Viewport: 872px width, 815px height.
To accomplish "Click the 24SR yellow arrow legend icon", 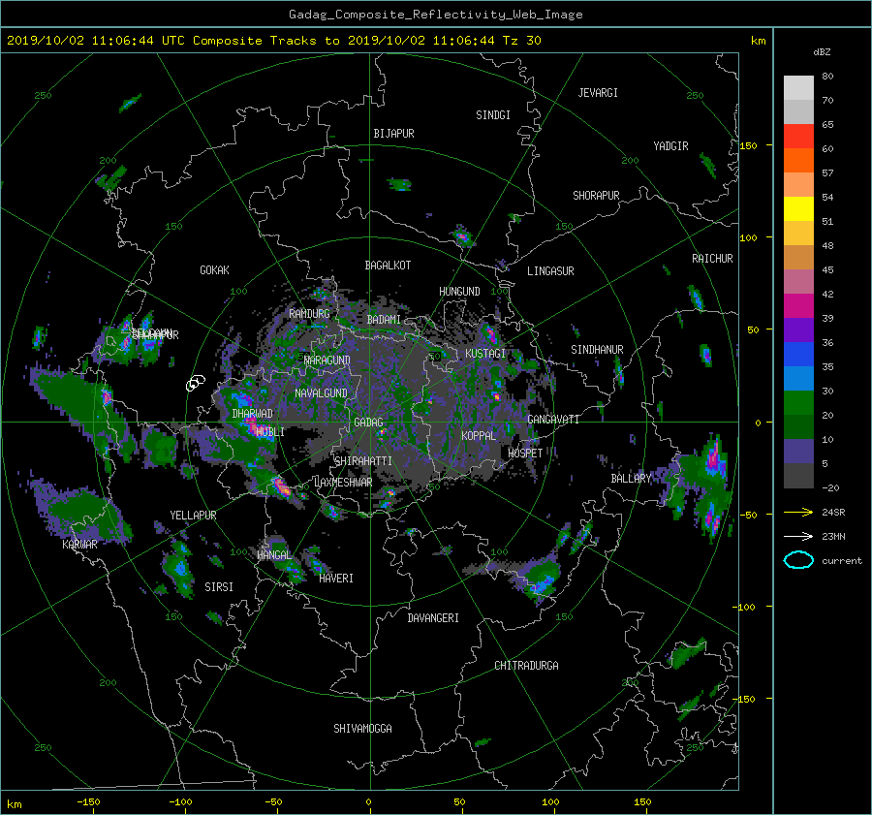I will pos(798,512).
